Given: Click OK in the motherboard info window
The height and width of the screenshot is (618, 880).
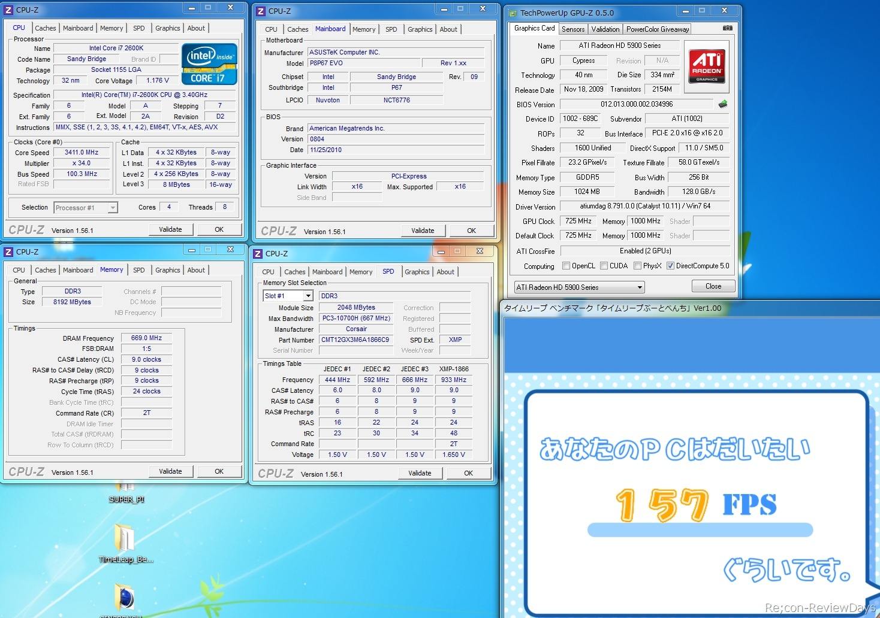Looking at the screenshot, I should click(472, 231).
